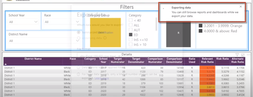Click the sort arrow under District Name header

[x=6, y=64]
